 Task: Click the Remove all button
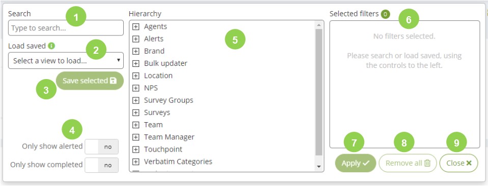pyautogui.click(x=408, y=163)
